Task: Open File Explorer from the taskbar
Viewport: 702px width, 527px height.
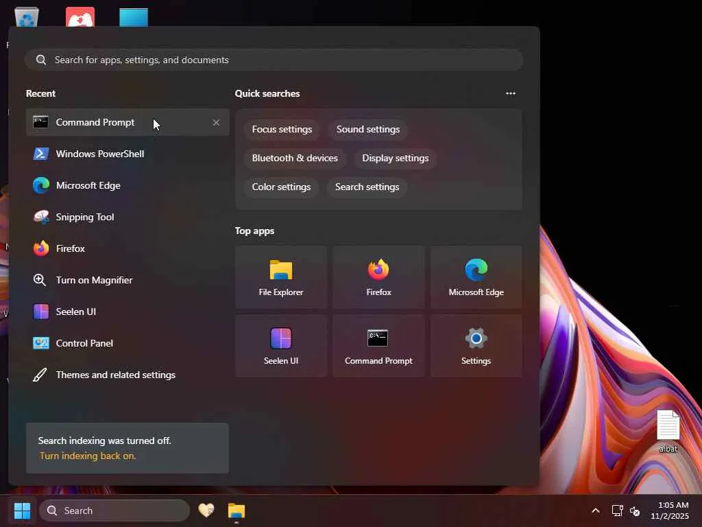Action: click(x=237, y=511)
